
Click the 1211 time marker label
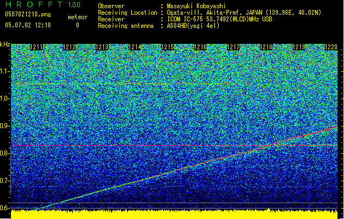pos(37,47)
